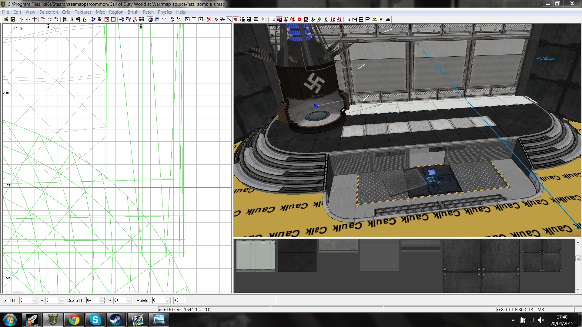Image resolution: width=582 pixels, height=327 pixels.
Task: Decrease the Scale V spinner value
Action: coord(129,302)
